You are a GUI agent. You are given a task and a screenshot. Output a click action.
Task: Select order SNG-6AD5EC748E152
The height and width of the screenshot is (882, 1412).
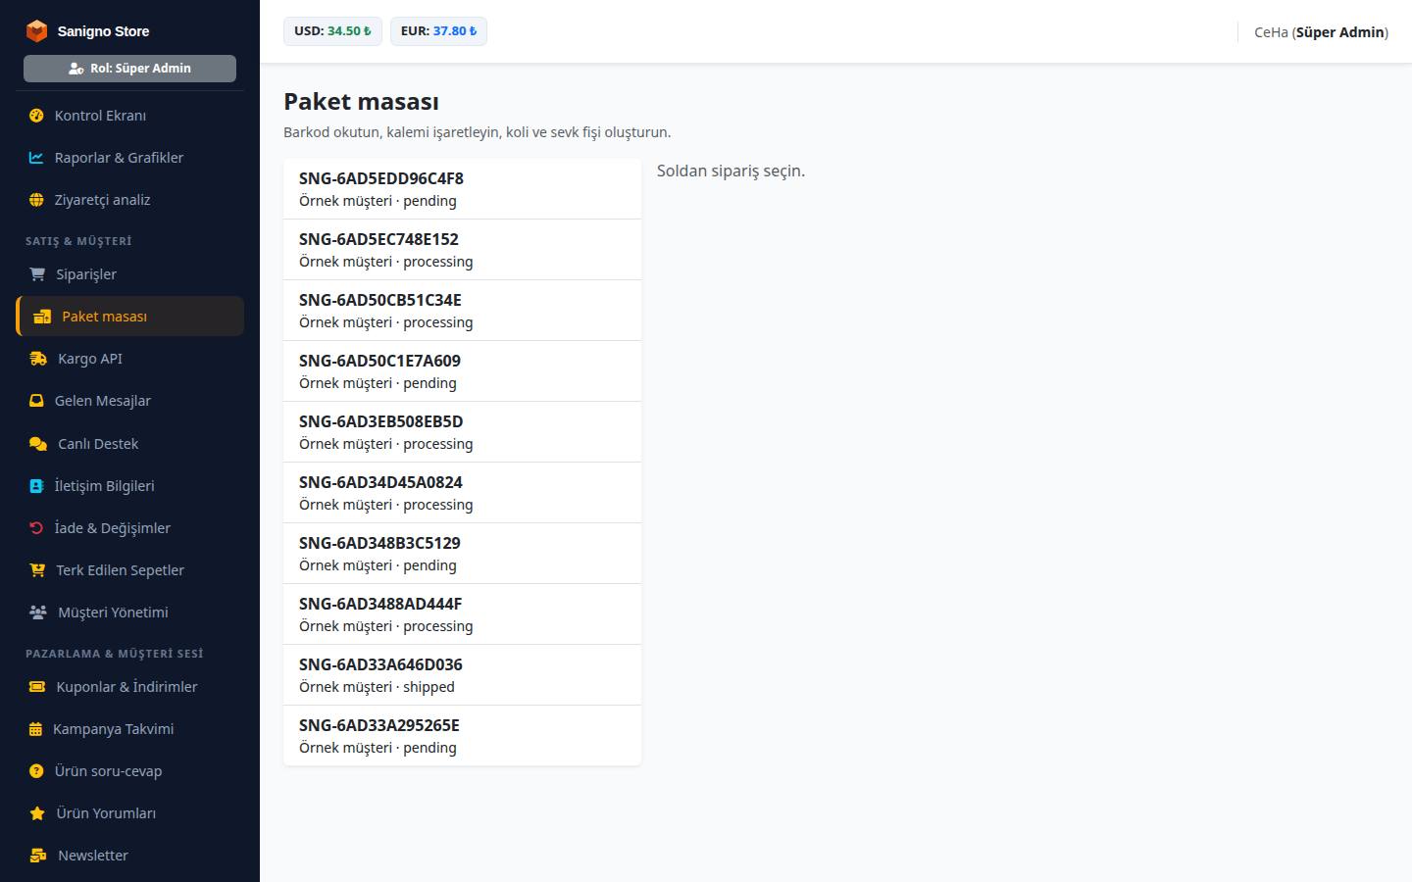tap(462, 250)
